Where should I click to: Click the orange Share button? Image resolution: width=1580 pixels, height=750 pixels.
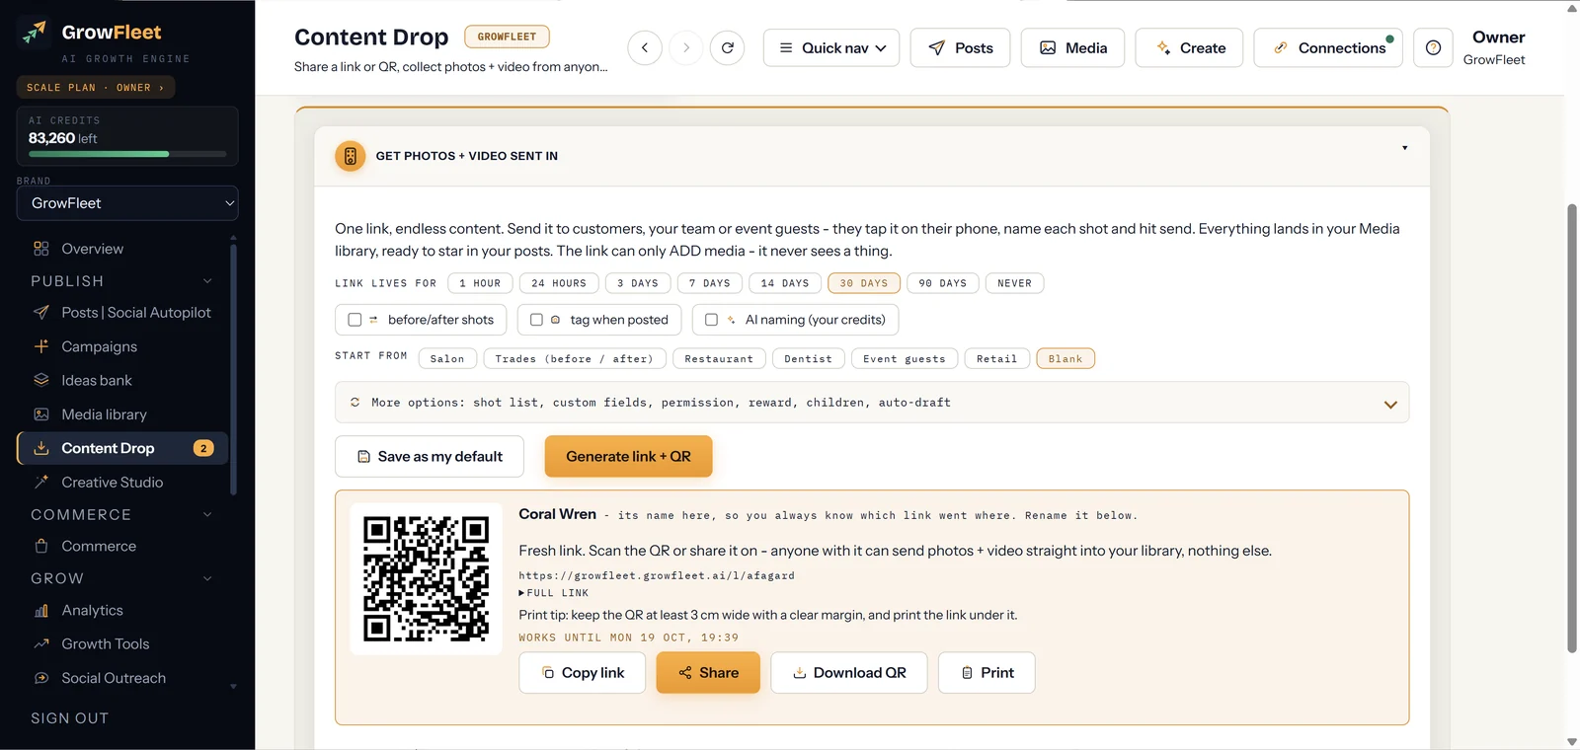[x=708, y=673]
